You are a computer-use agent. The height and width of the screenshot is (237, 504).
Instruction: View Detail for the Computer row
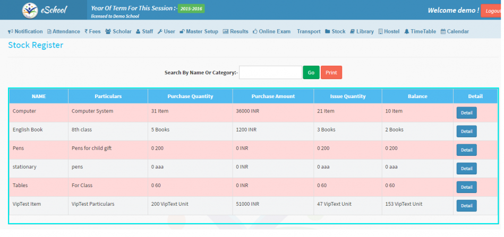point(466,113)
